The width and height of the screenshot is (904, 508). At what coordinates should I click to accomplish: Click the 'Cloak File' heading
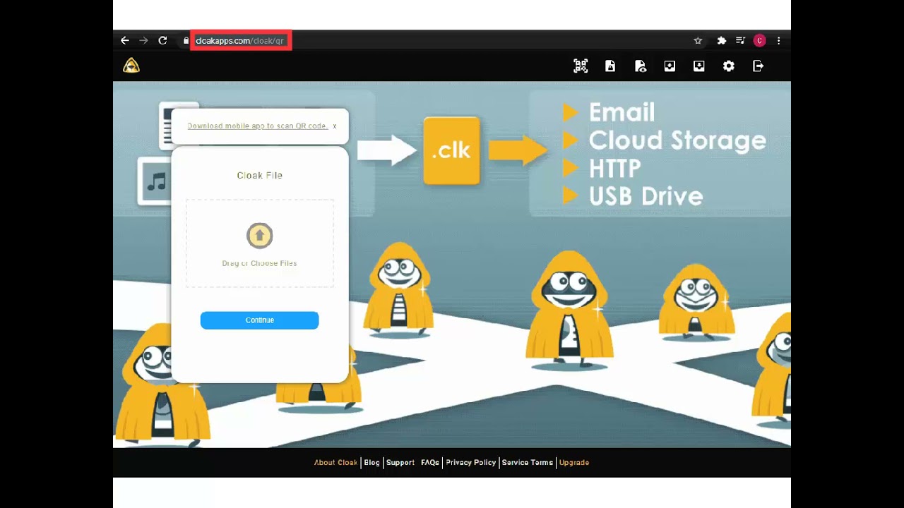(x=259, y=176)
